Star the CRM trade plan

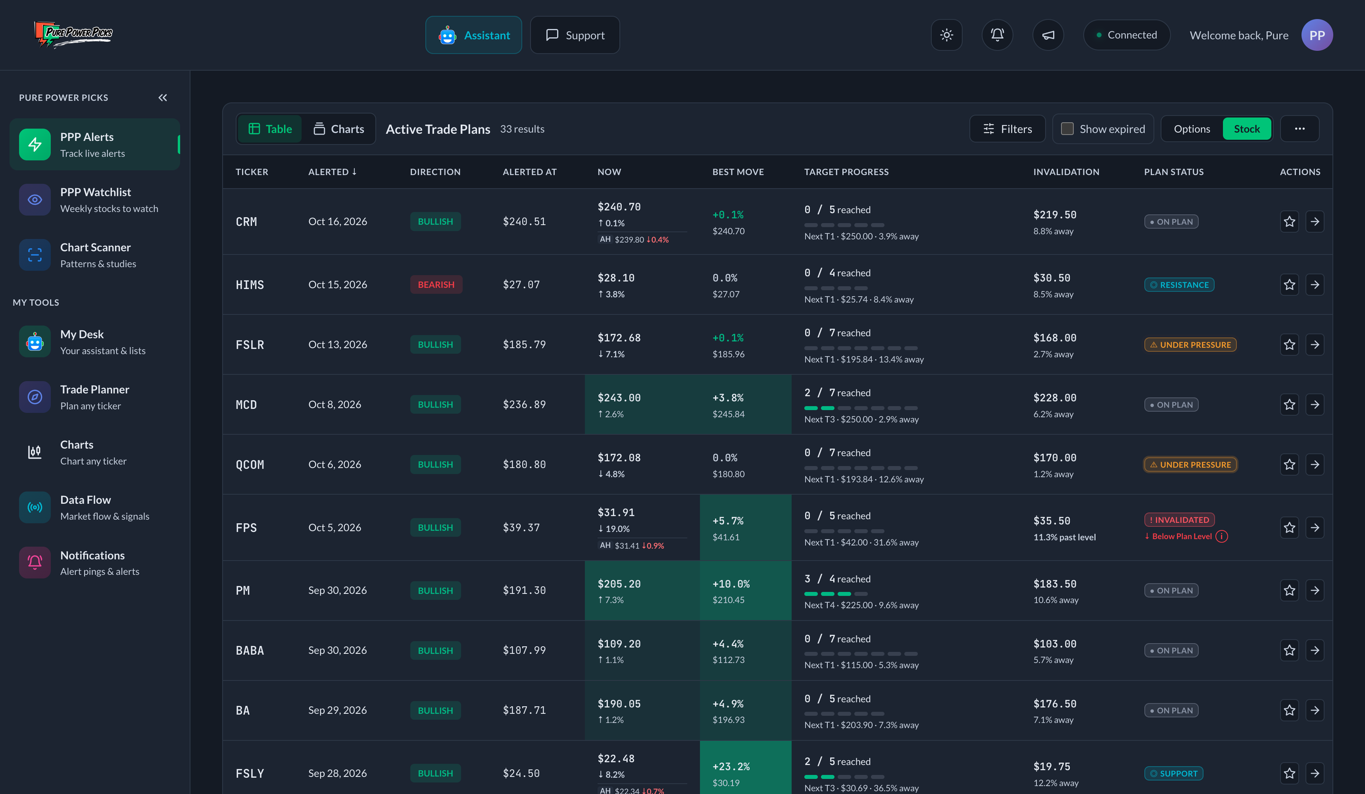click(1289, 221)
